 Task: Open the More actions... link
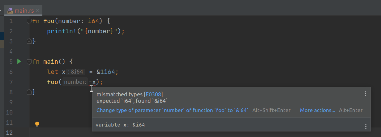coord(318,110)
